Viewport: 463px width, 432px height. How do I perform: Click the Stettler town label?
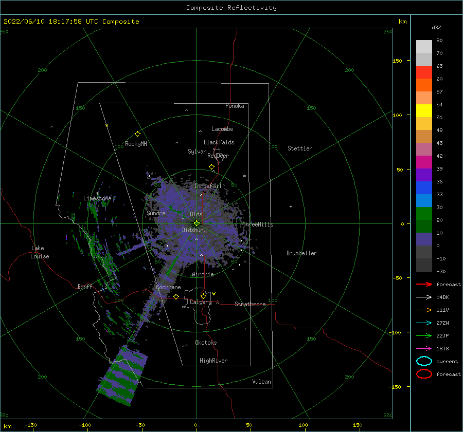click(300, 148)
